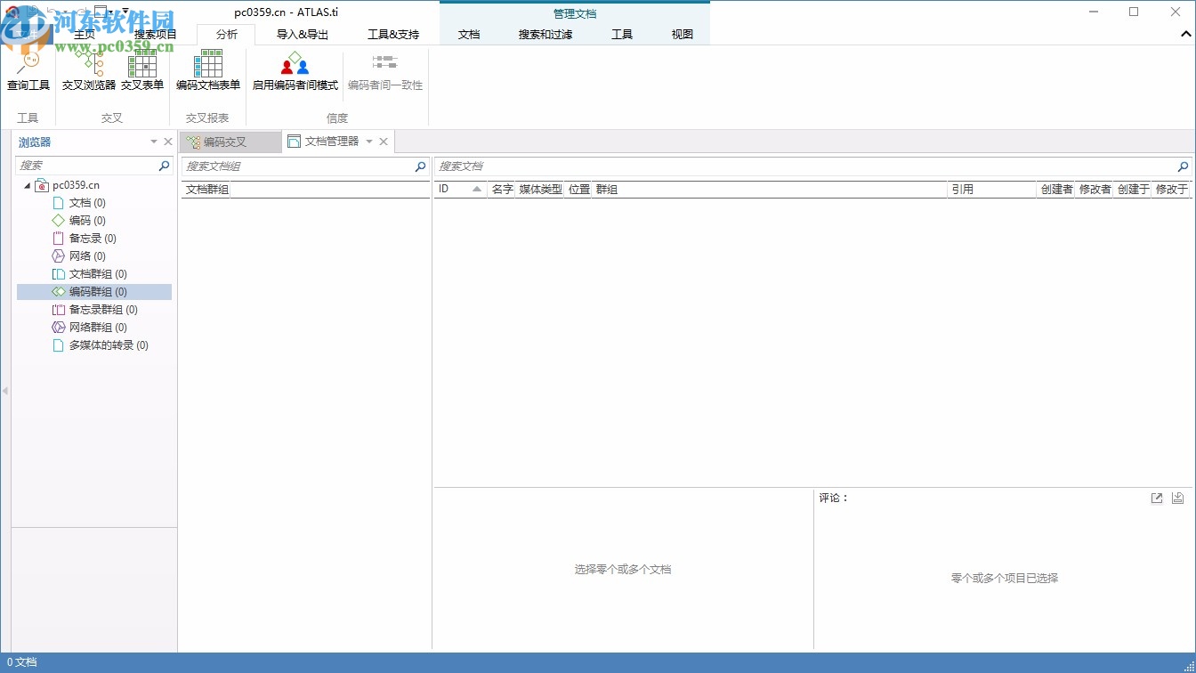This screenshot has height=673, width=1196.
Task: Maximize the ATLAS.ti window
Action: pos(1134,12)
